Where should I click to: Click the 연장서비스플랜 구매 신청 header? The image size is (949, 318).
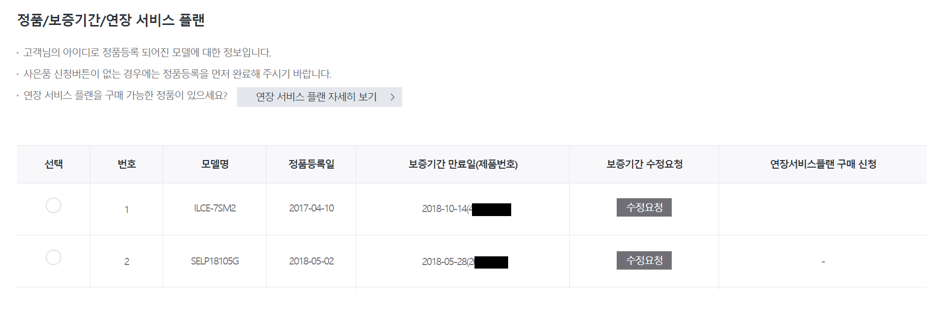point(823,164)
